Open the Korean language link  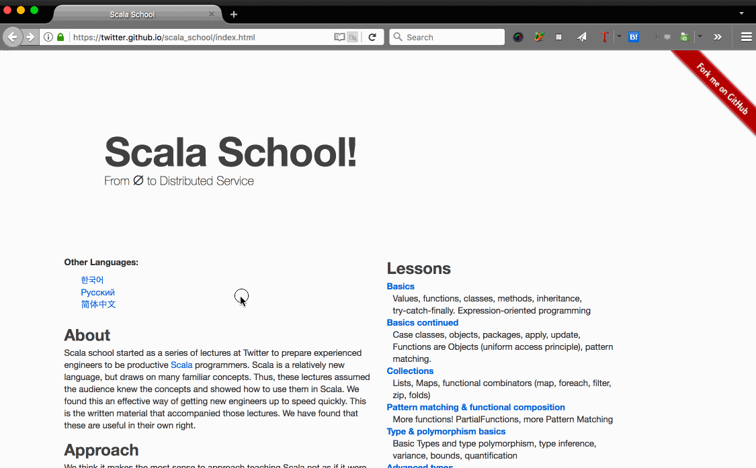[x=92, y=280]
